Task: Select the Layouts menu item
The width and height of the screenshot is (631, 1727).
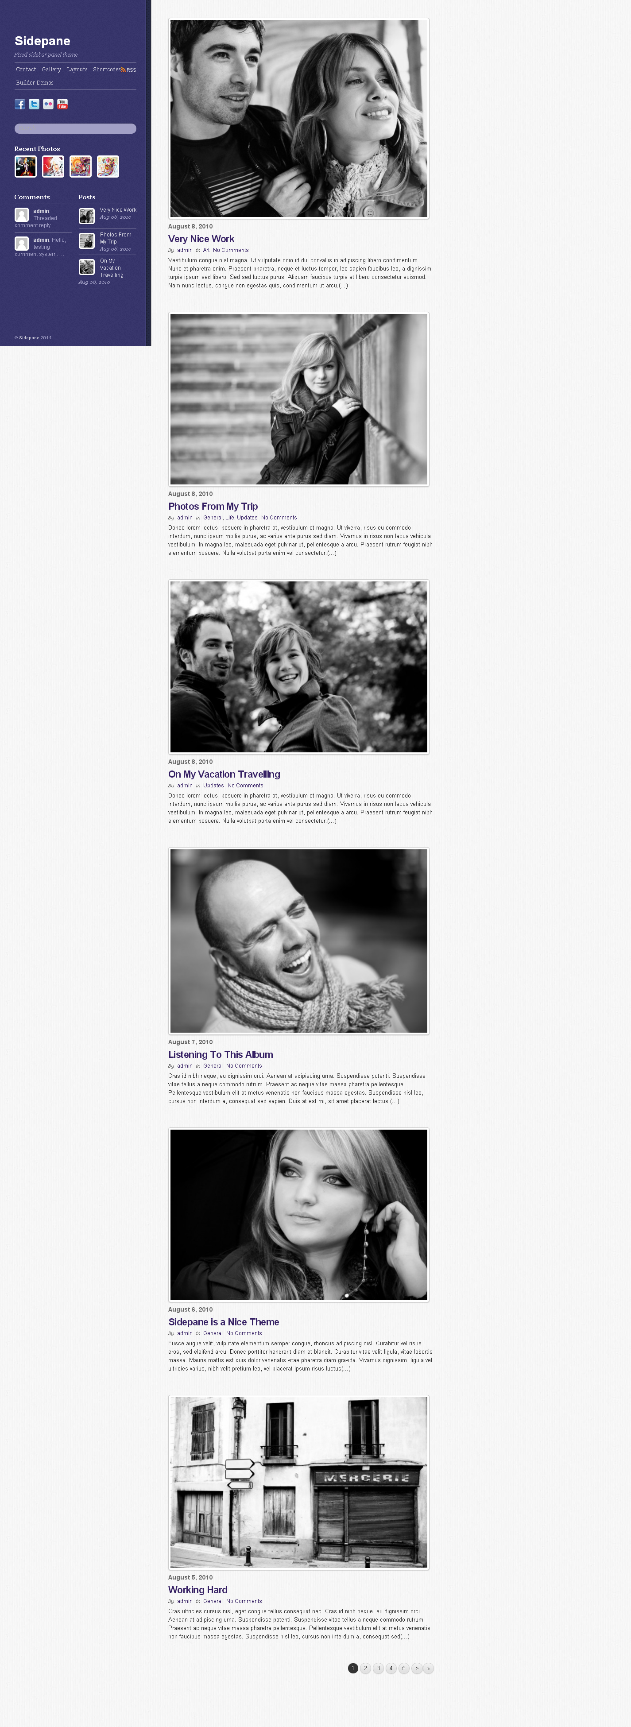Action: [x=77, y=70]
